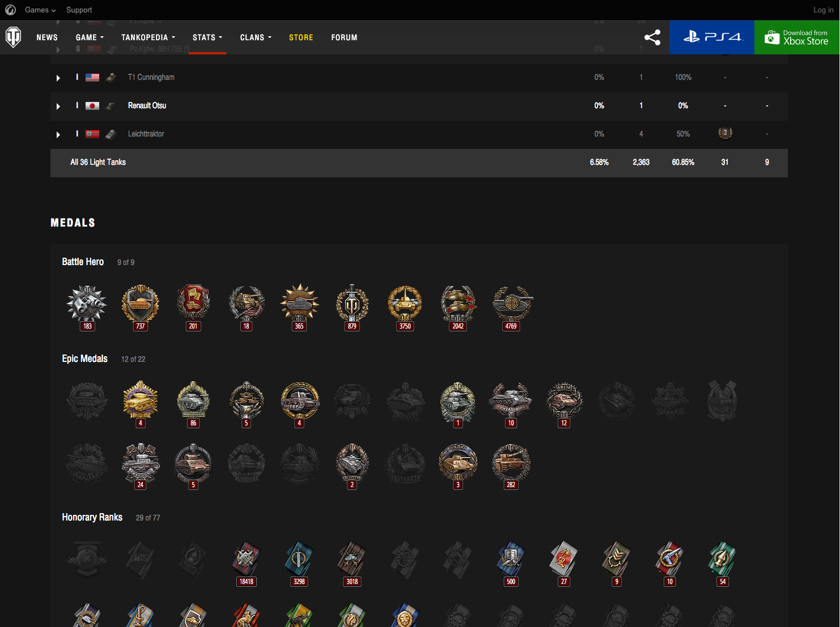Click the Wargaming logo in top bar

pyautogui.click(x=10, y=10)
